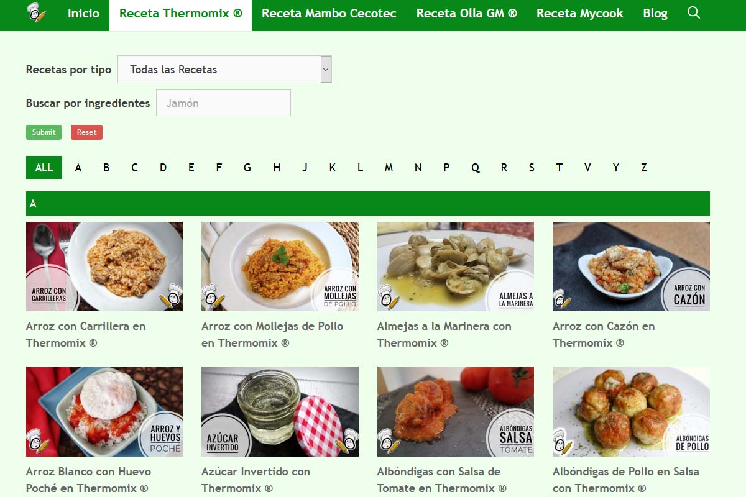Click the red Reset button
Viewport: 746px width, 497px height.
pos(86,132)
